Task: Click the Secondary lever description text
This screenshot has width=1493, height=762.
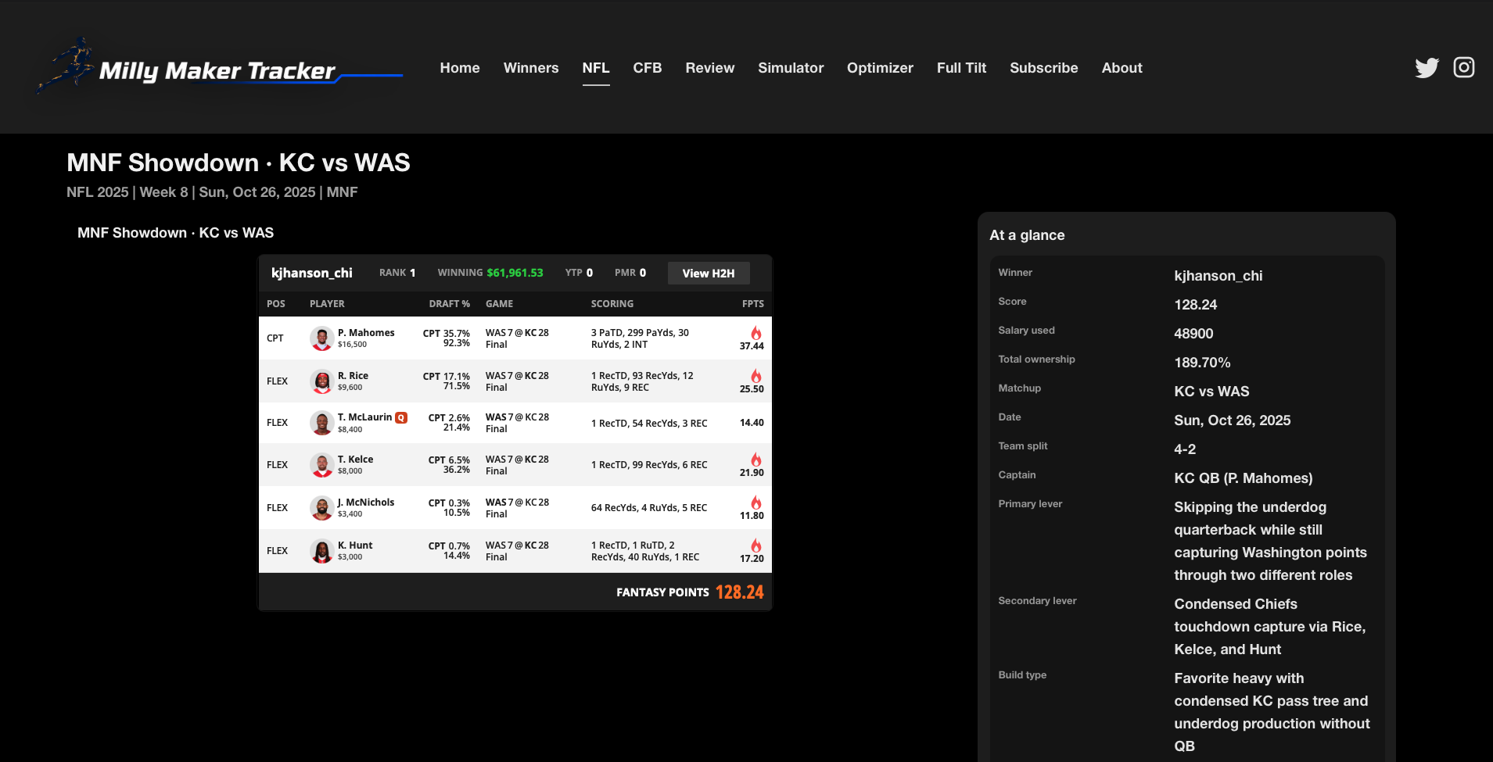Action: click(1270, 626)
